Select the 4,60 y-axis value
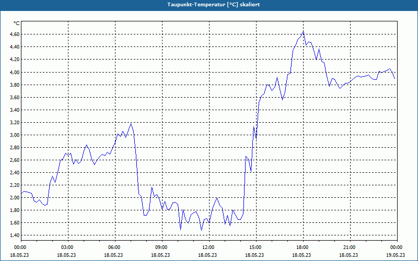Screen dimensions: 418x261 click(x=15, y=34)
